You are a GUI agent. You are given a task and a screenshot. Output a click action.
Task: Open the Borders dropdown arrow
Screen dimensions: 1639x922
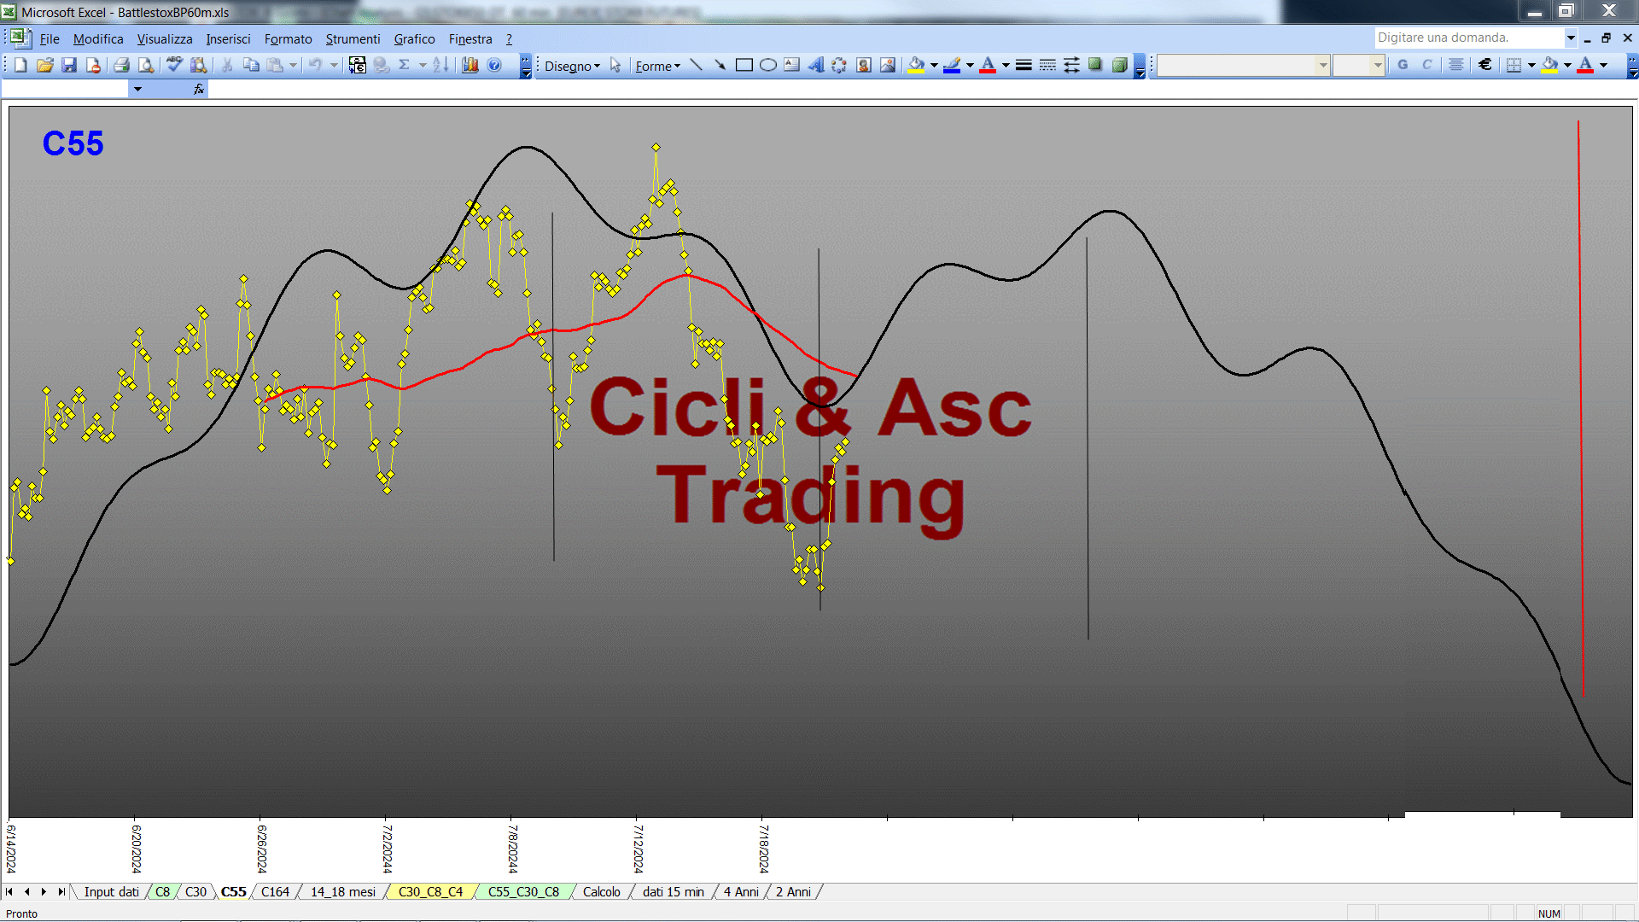(x=1531, y=65)
